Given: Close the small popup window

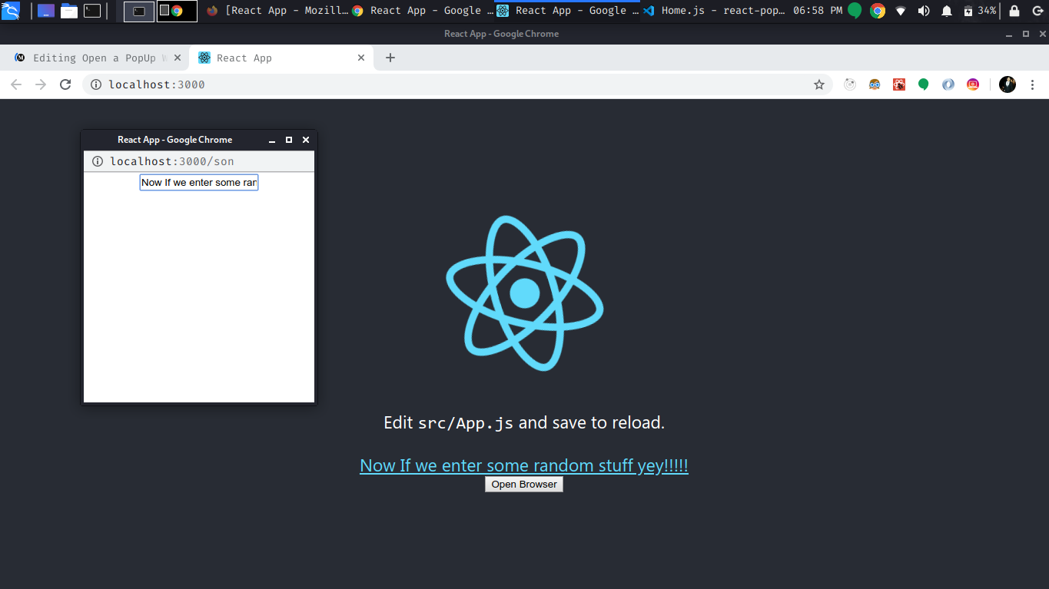Looking at the screenshot, I should (x=306, y=140).
